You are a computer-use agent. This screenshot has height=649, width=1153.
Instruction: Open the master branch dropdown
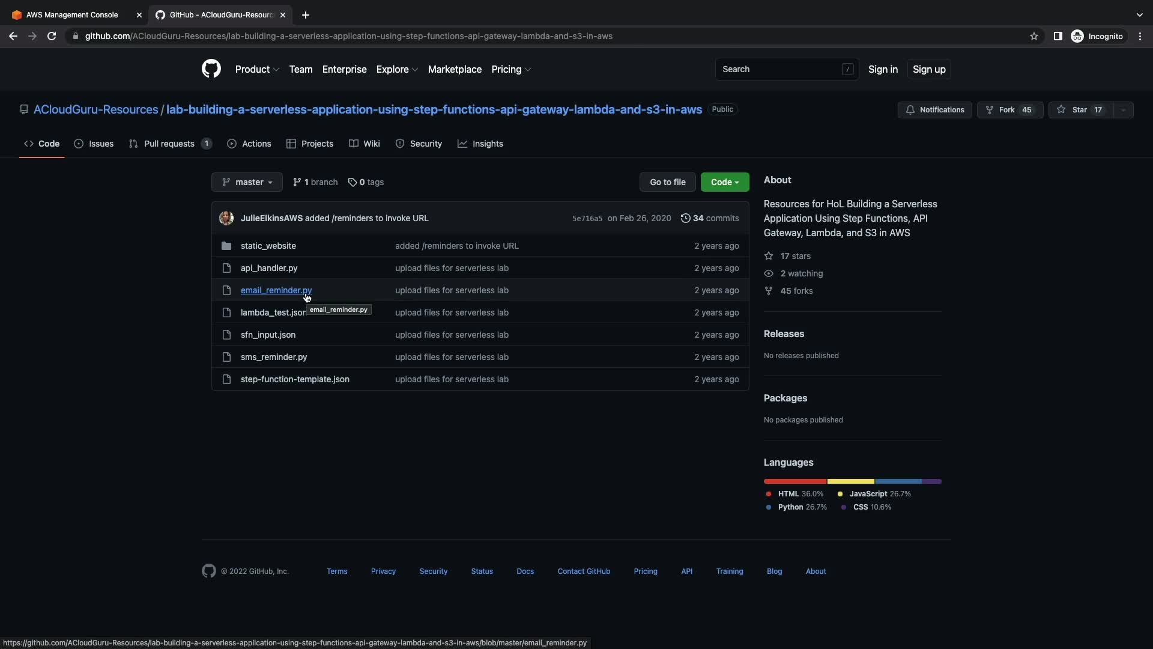point(247,182)
